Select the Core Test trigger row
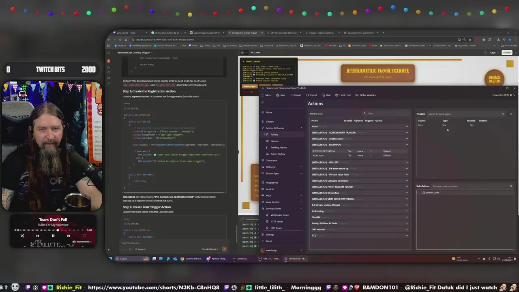This screenshot has height=292, width=519. tap(465, 125)
